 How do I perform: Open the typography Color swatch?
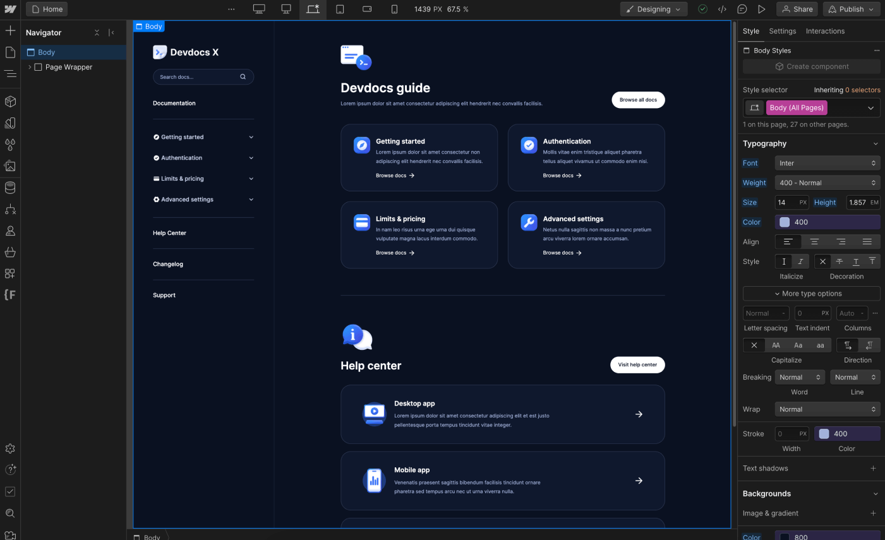785,222
